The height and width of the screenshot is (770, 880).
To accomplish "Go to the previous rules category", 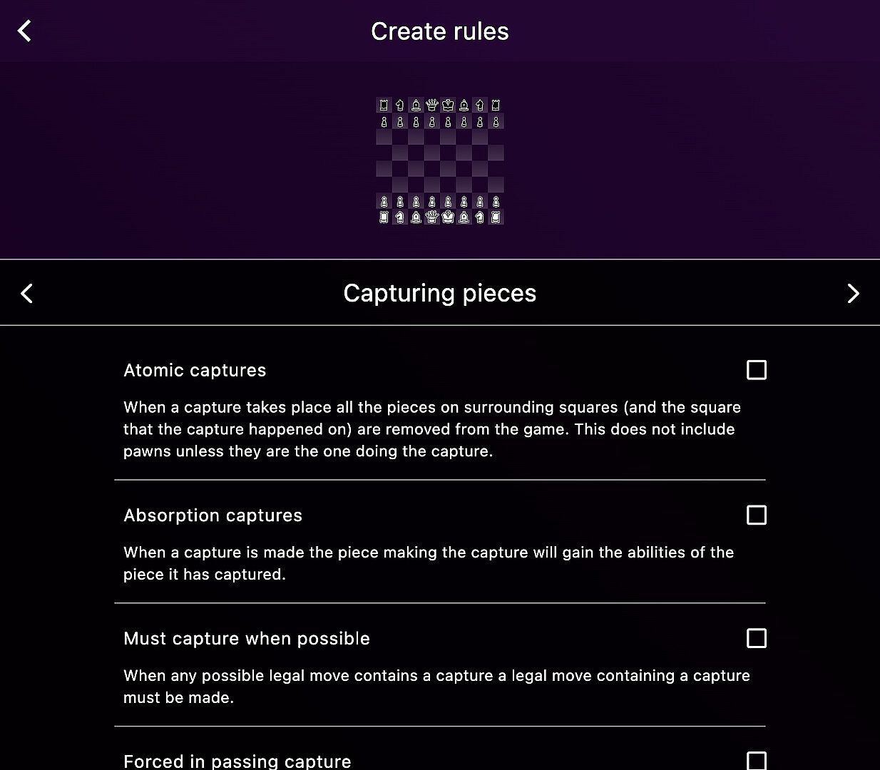I will tap(27, 293).
